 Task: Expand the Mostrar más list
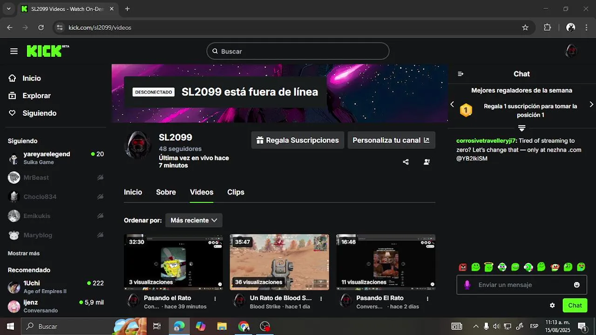click(24, 254)
